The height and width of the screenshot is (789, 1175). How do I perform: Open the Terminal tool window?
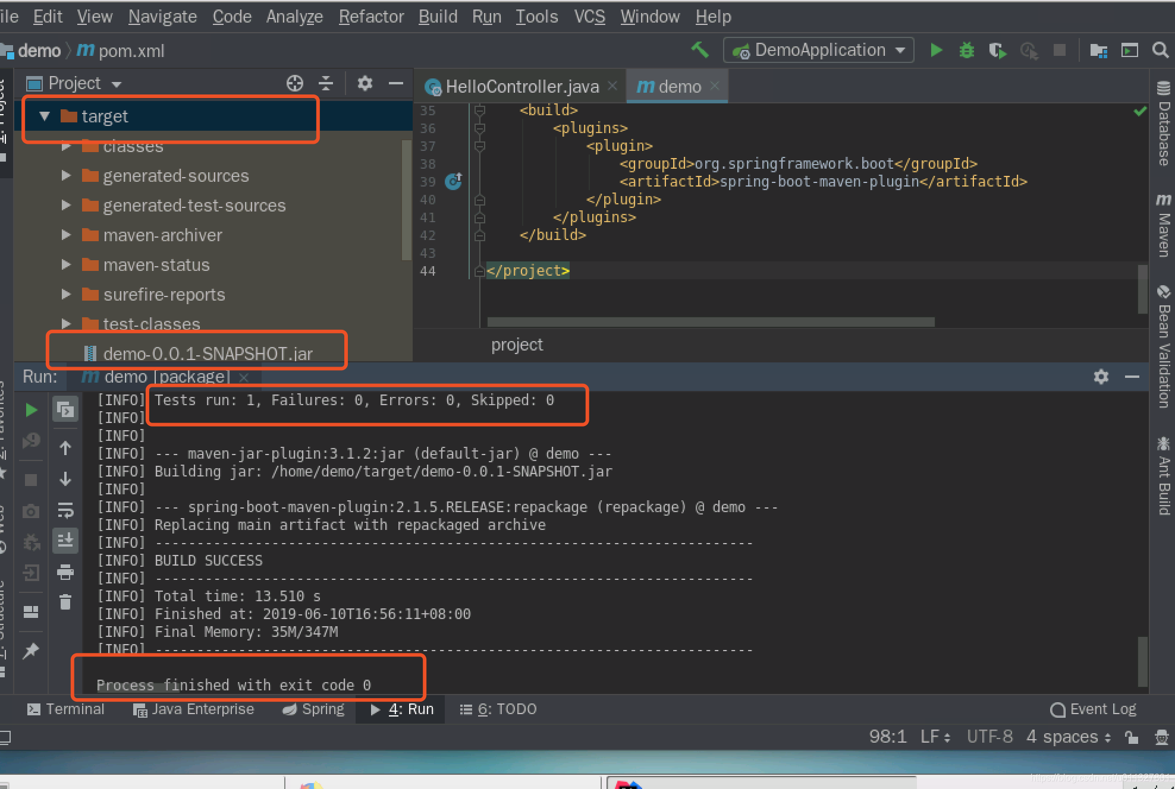coord(65,709)
